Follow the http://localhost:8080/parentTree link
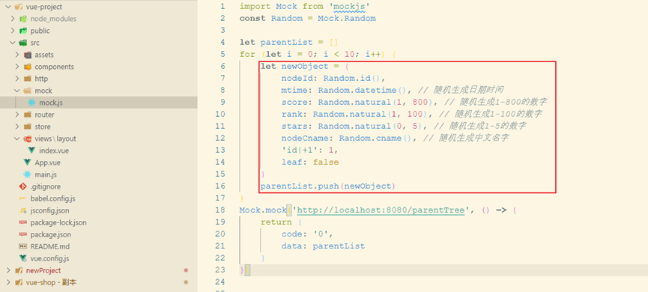Screen dimensions: 648x292 pos(381,210)
